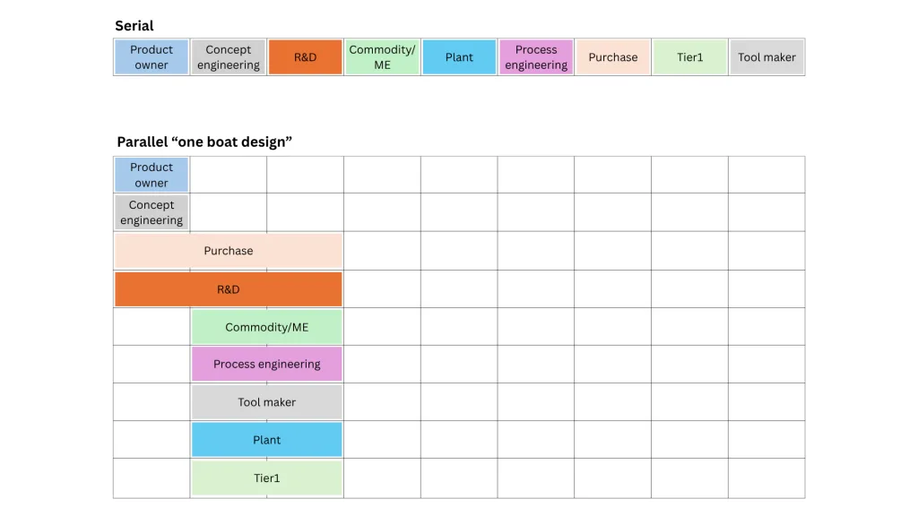The width and height of the screenshot is (918, 516).
Task: Select the Process engineering box in Serial row
Action: 536,56
